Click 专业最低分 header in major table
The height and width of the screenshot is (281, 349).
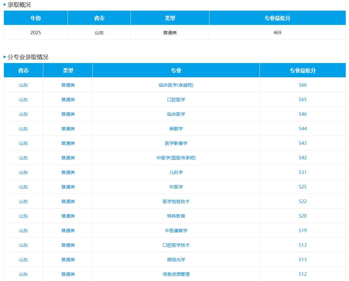pyautogui.click(x=302, y=70)
